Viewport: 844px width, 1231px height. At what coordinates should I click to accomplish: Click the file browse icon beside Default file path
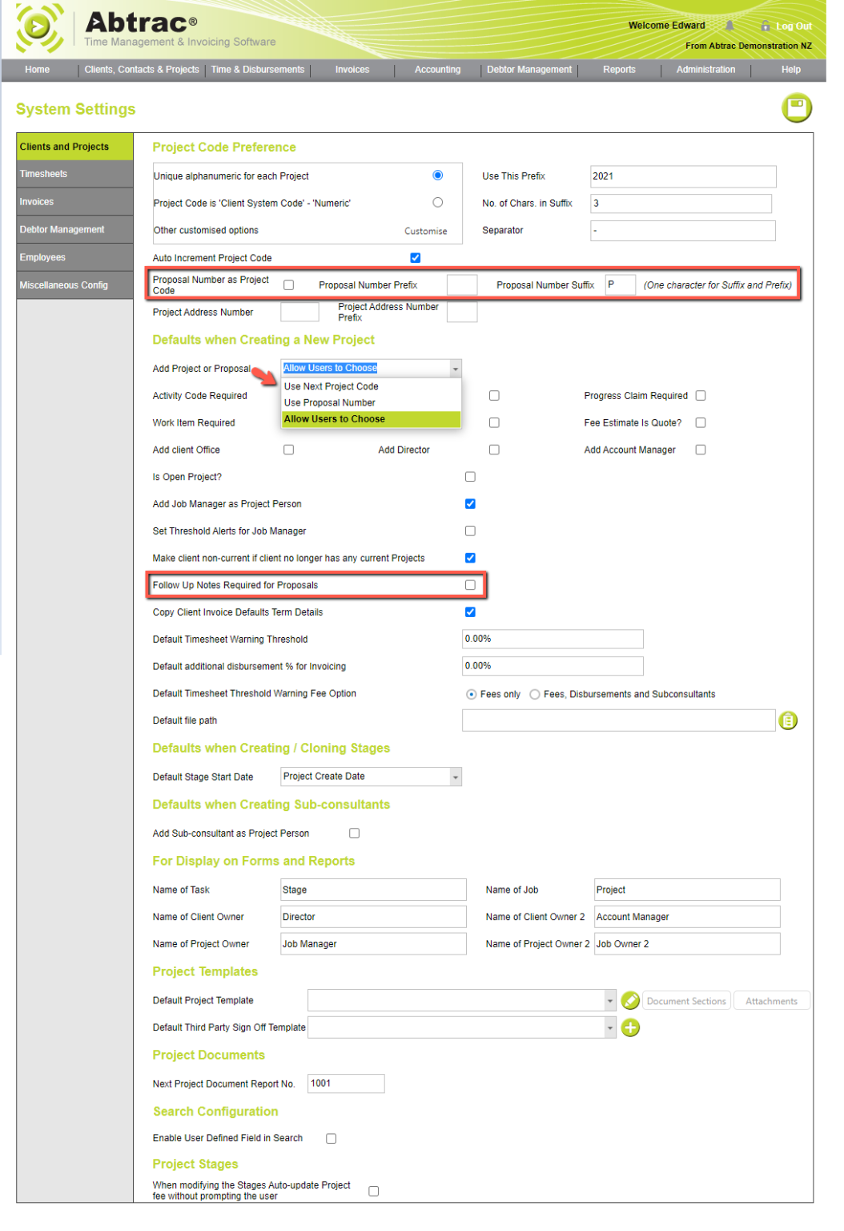[789, 720]
